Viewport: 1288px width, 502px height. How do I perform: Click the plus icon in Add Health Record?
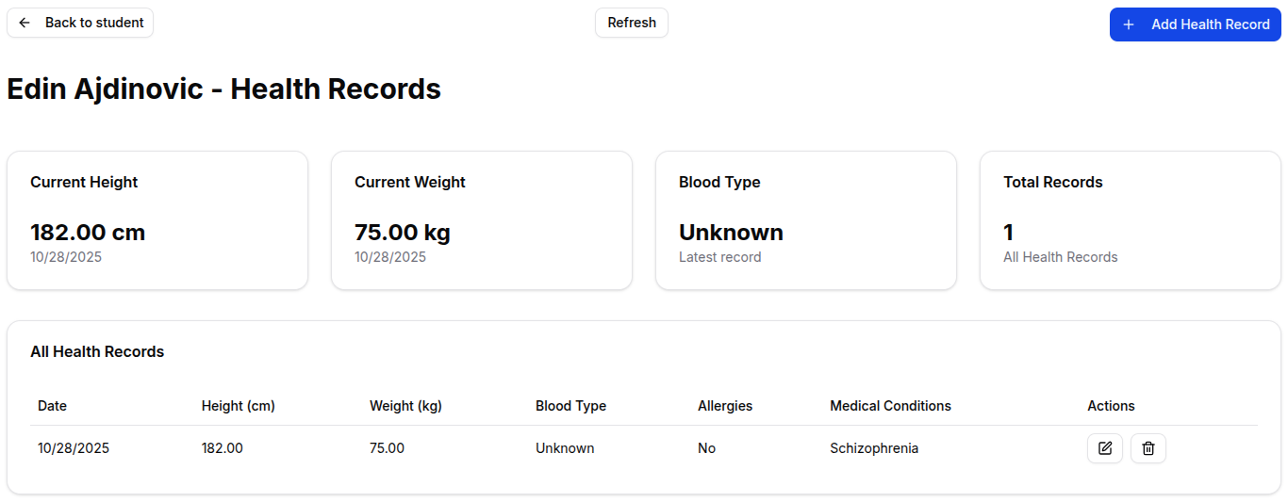1129,24
